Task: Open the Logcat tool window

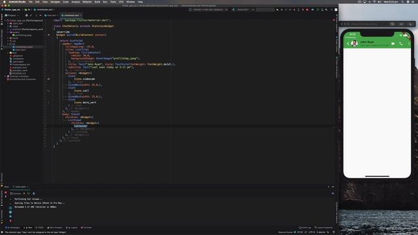Action: click(71, 228)
